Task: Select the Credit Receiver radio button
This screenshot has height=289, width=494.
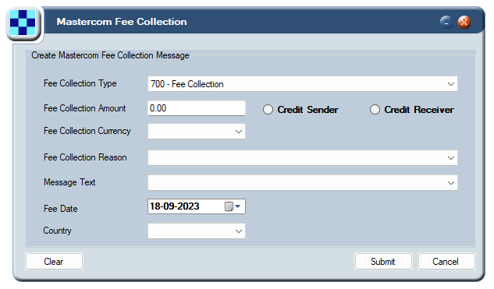Action: [x=375, y=110]
